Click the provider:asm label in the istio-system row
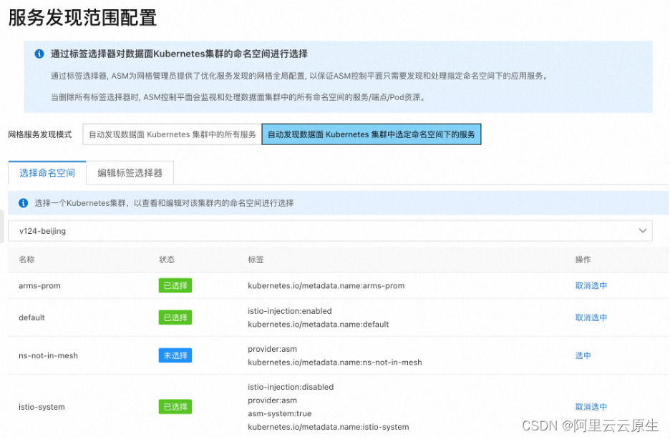The image size is (670, 439). pos(272,400)
